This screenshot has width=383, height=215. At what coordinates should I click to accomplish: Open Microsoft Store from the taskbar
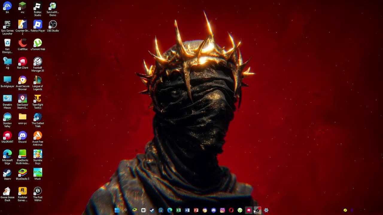161,211
